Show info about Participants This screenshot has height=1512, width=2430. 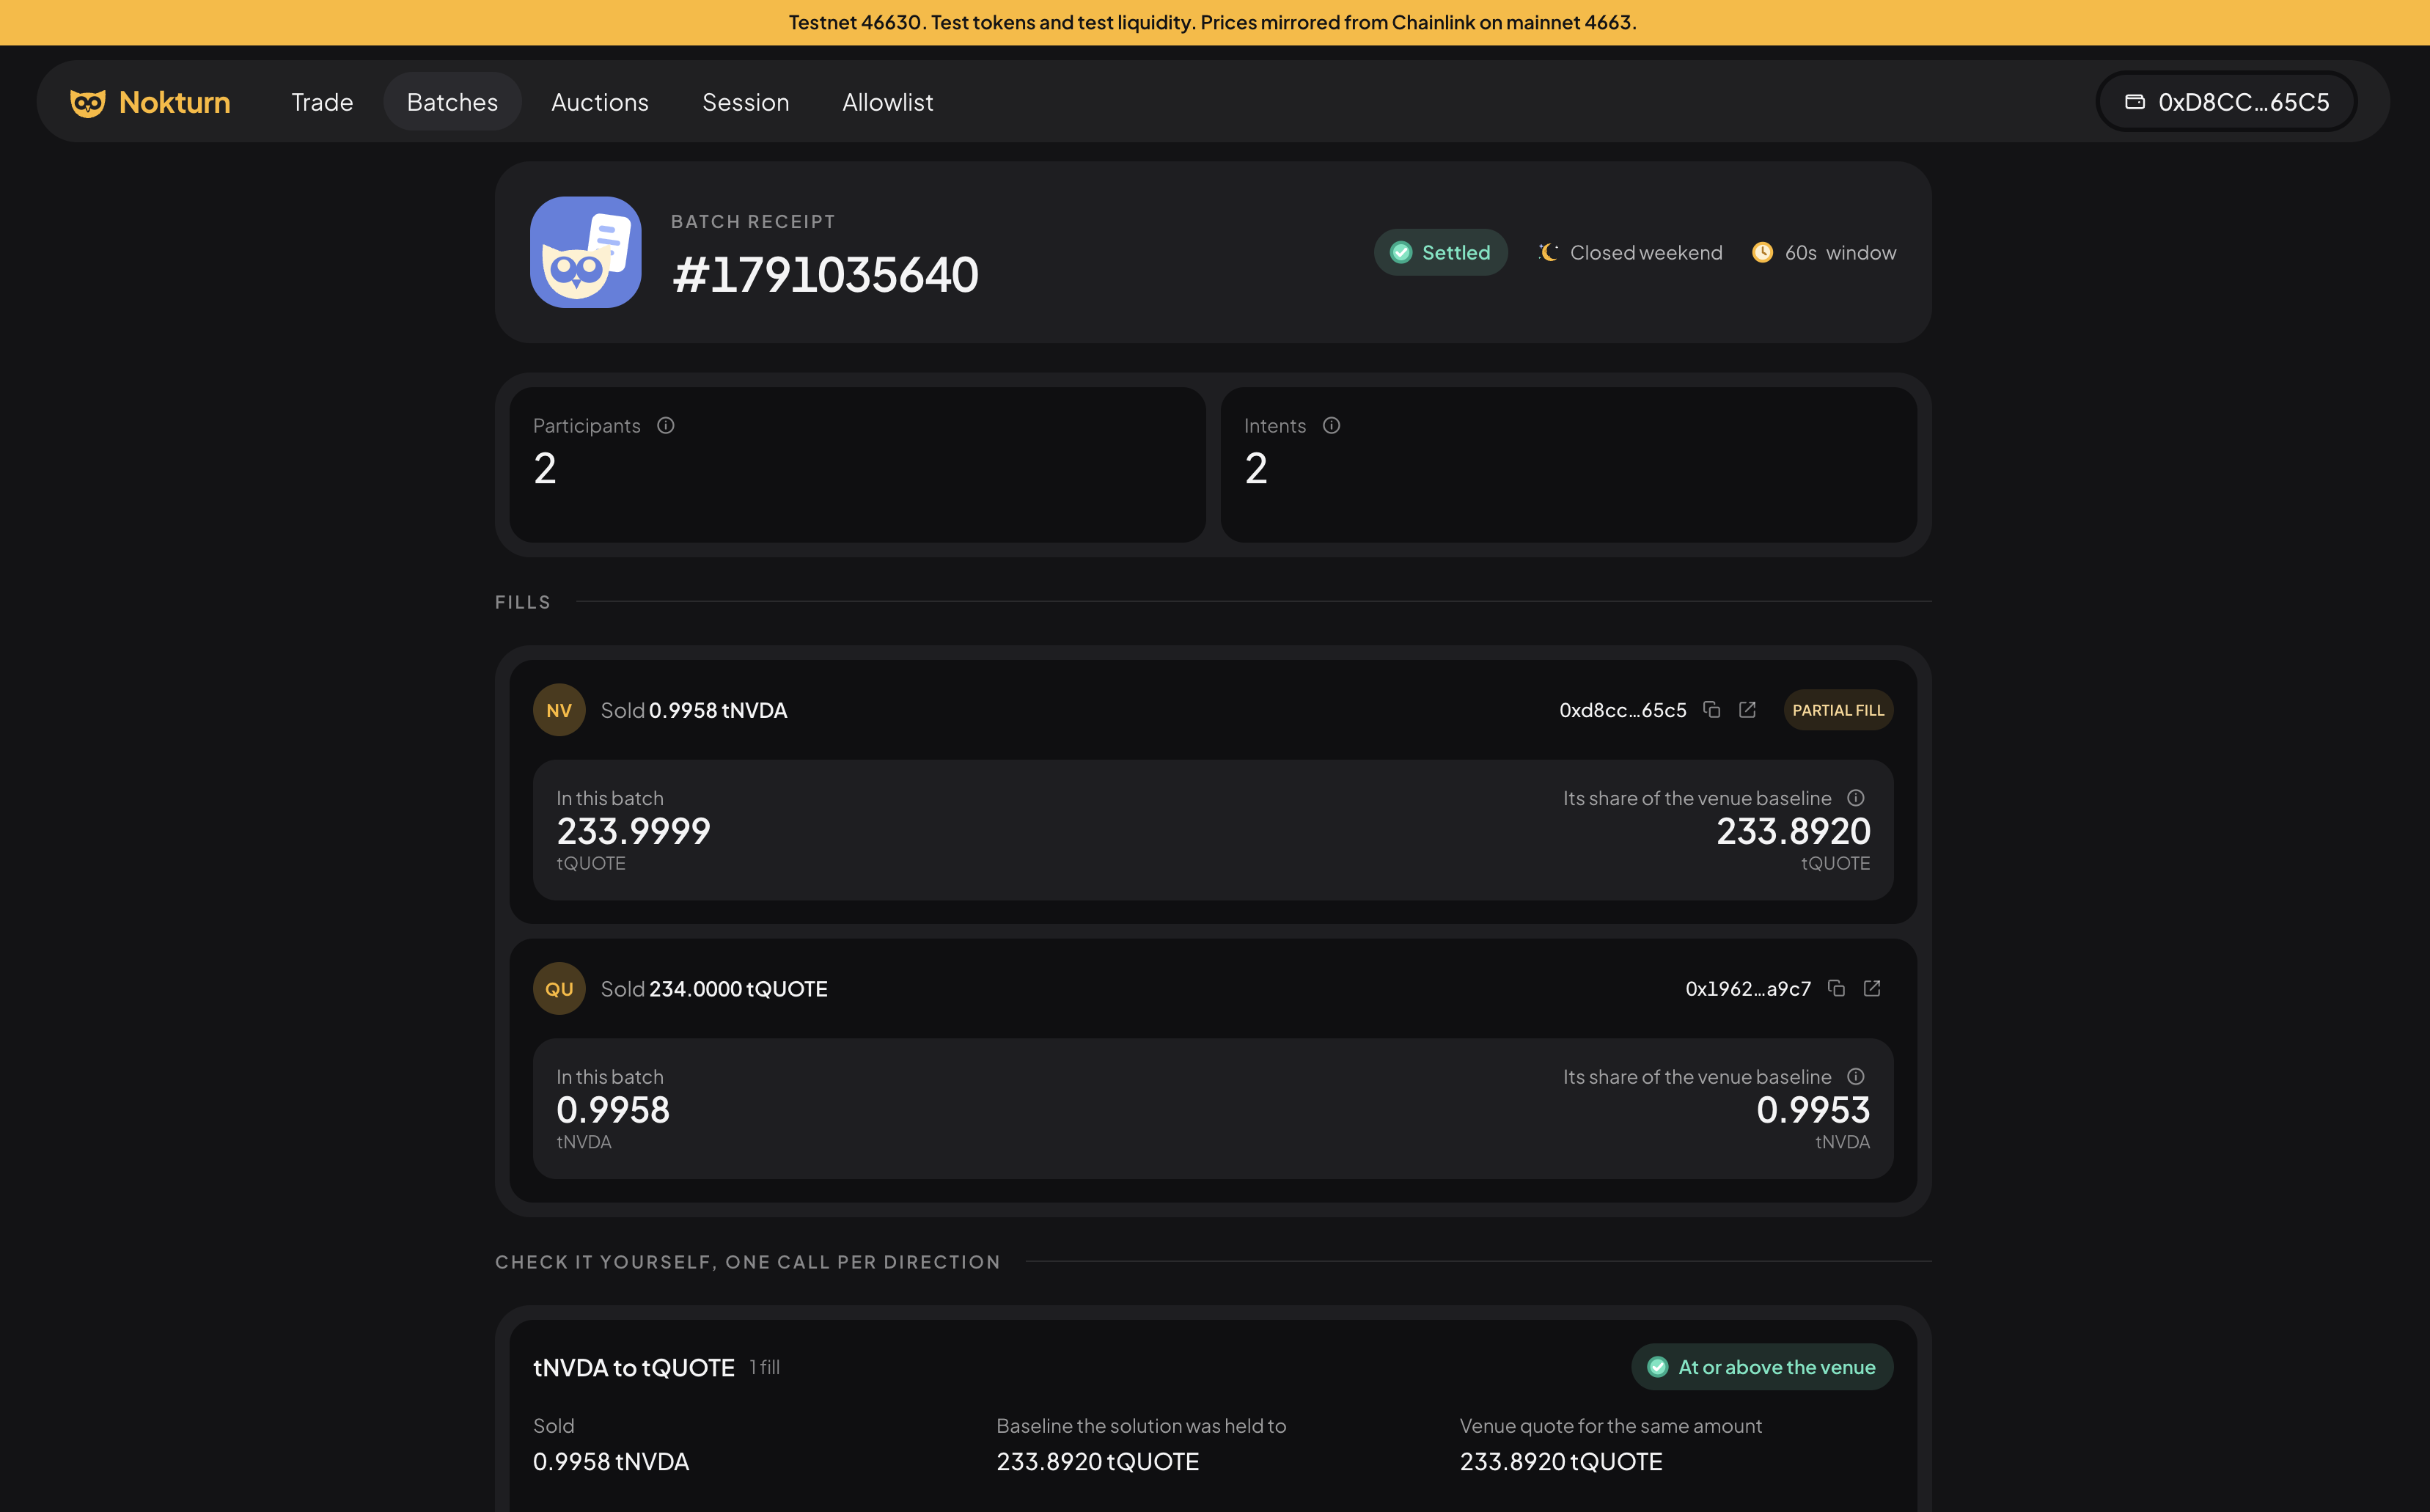[666, 426]
